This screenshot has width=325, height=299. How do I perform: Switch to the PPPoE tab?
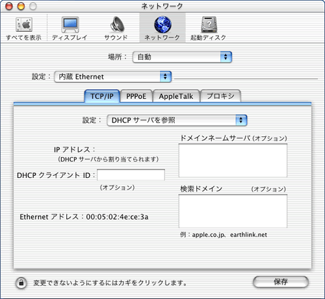click(136, 96)
